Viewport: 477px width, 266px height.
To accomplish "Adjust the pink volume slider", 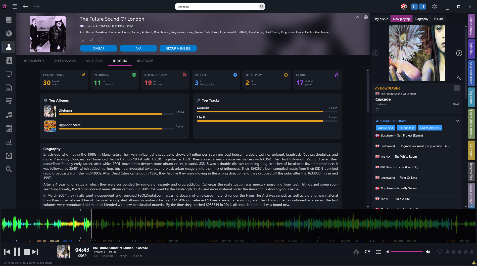I will pyautogui.click(x=406, y=252).
